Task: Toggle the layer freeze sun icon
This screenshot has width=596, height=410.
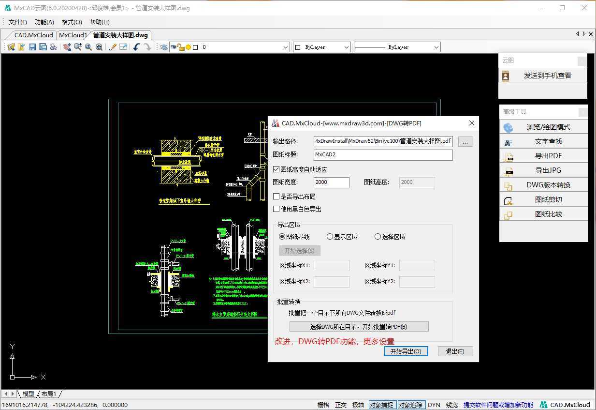Action: click(x=188, y=47)
